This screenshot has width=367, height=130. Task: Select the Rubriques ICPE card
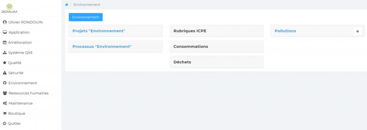click(x=216, y=31)
